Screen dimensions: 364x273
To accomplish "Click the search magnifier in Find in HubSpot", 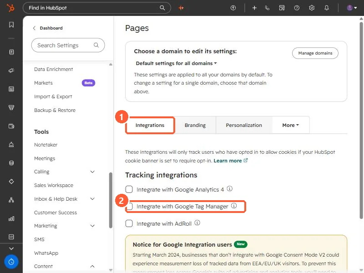I will [162, 8].
